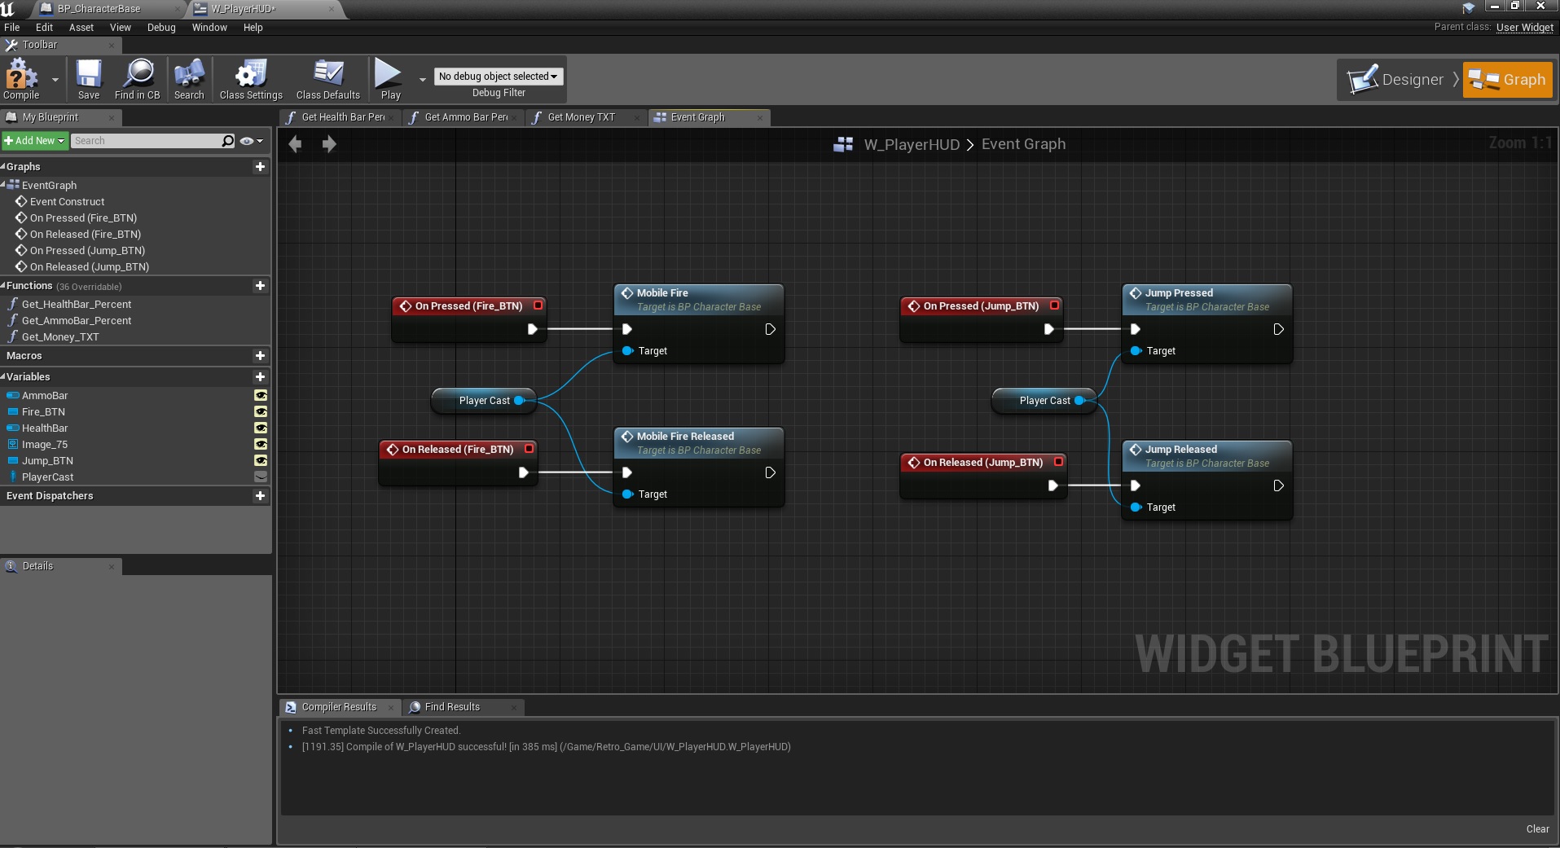Click the My Blueprint search field

click(x=145, y=141)
